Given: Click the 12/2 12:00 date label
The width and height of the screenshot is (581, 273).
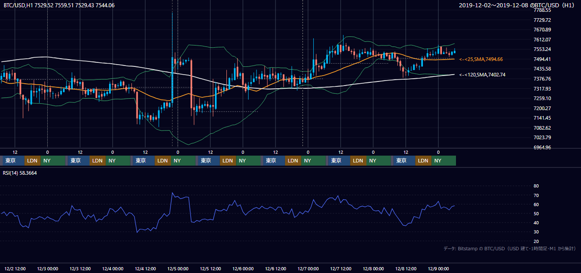Looking at the screenshot, I should tap(15, 268).
